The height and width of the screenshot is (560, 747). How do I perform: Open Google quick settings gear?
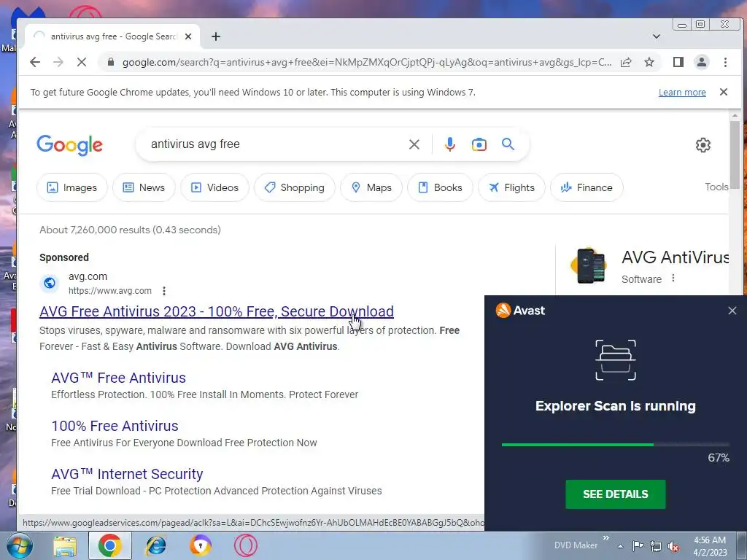pos(703,145)
